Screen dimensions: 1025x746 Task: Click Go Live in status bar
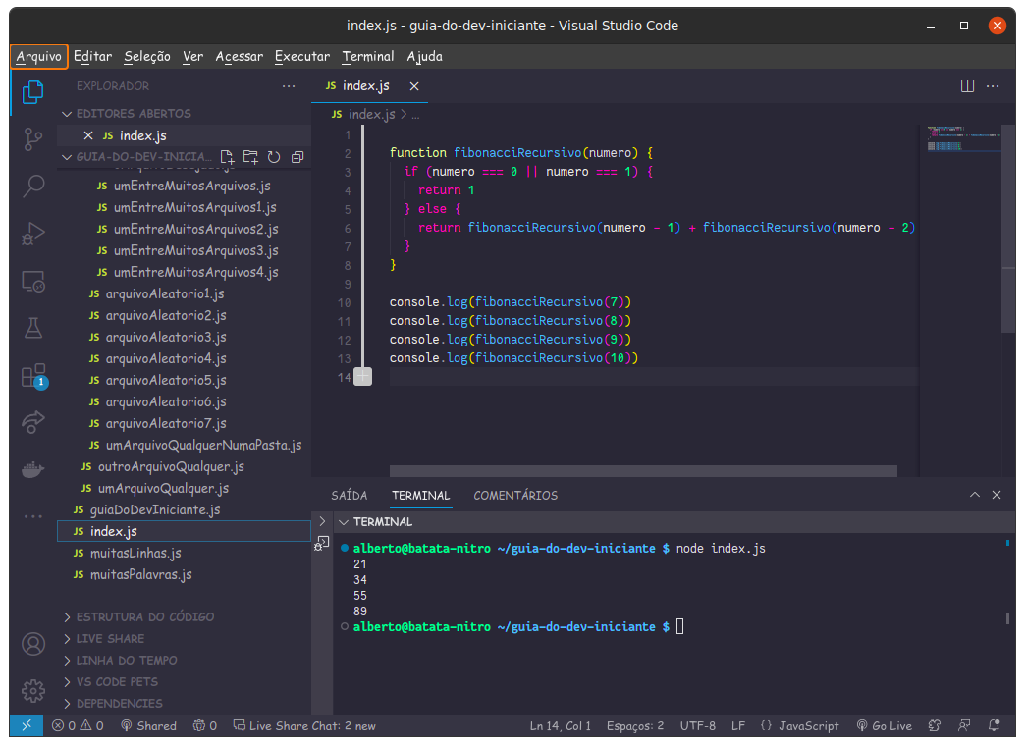tap(884, 726)
